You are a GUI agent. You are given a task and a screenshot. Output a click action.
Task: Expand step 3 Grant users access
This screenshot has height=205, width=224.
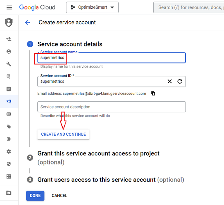(105, 180)
